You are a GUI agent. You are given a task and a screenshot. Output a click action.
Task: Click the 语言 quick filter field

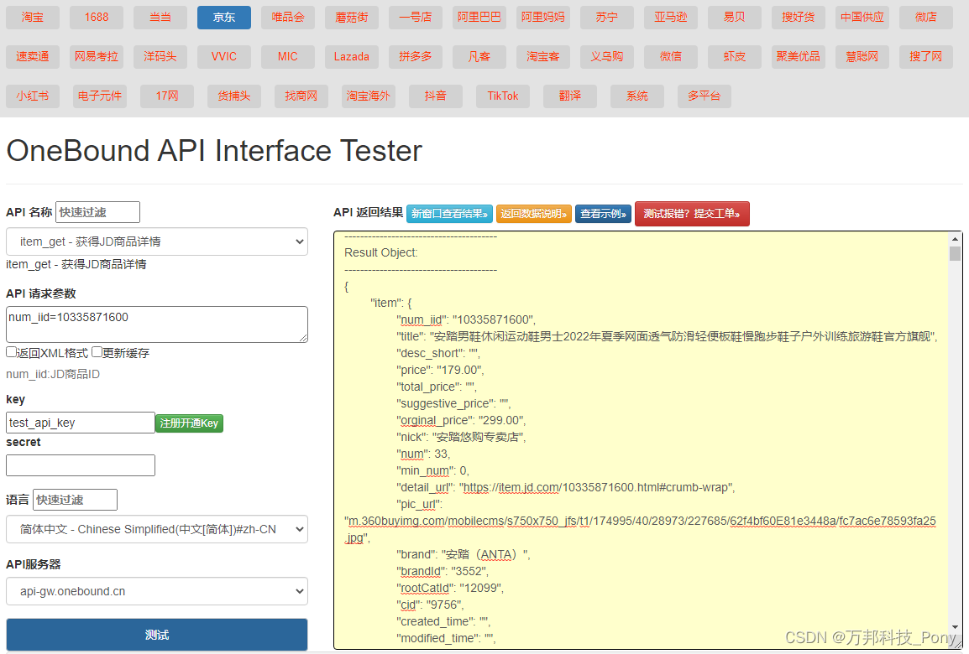pos(75,500)
